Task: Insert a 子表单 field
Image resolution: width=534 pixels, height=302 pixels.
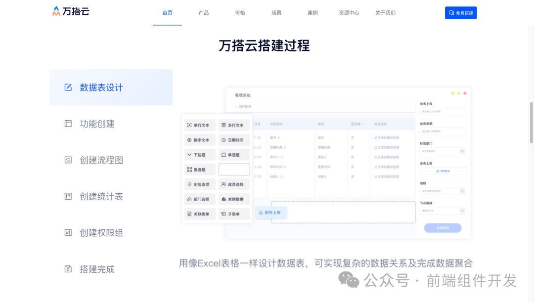Action: [234, 214]
